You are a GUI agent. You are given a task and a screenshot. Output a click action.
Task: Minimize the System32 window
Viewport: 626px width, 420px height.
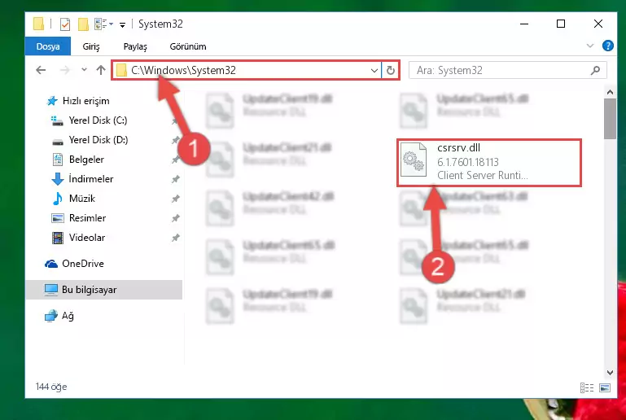524,24
